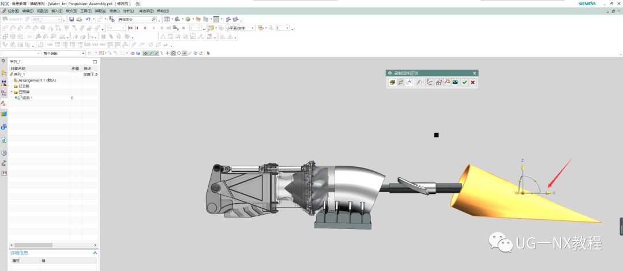Select the 已忽略 folder in the tree
This screenshot has width=623, height=271.
(24, 86)
